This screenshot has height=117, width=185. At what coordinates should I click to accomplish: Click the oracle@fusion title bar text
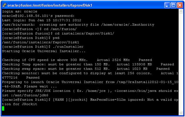pyautogui.click(x=50, y=5)
